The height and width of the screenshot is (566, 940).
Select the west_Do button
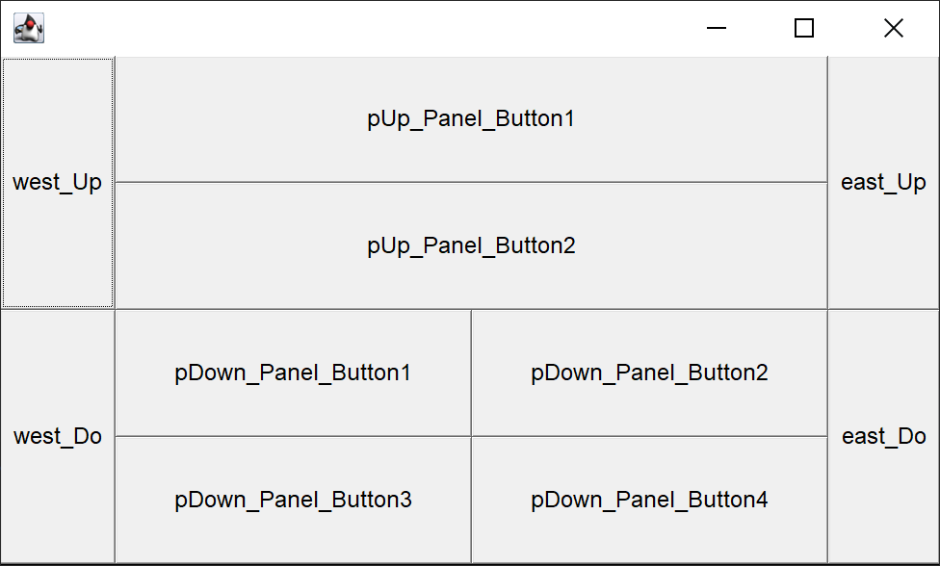pos(58,436)
